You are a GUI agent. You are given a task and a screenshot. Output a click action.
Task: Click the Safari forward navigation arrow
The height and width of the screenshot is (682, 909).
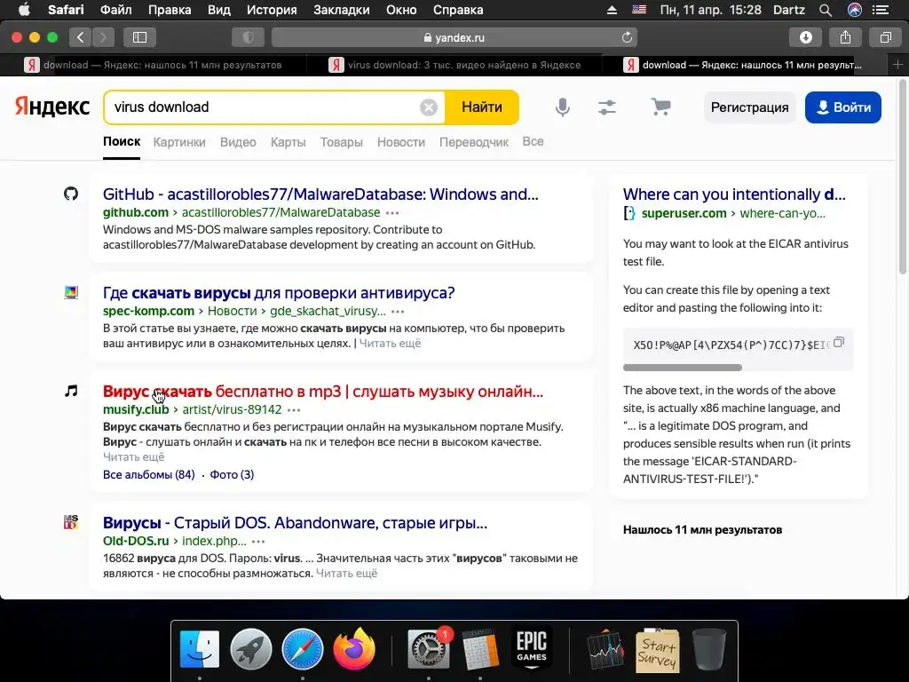[103, 37]
